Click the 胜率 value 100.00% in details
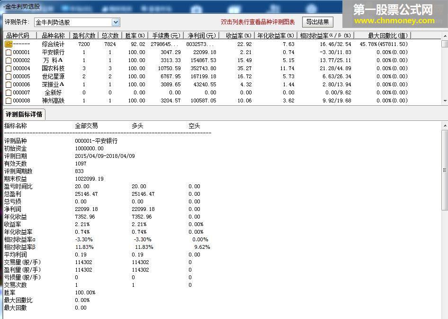The width and height of the screenshot is (448, 319). [x=85, y=293]
